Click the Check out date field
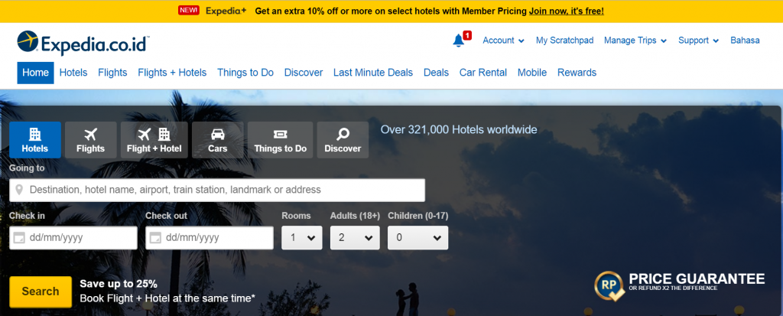Viewport: 783px width, 316px height. [210, 237]
